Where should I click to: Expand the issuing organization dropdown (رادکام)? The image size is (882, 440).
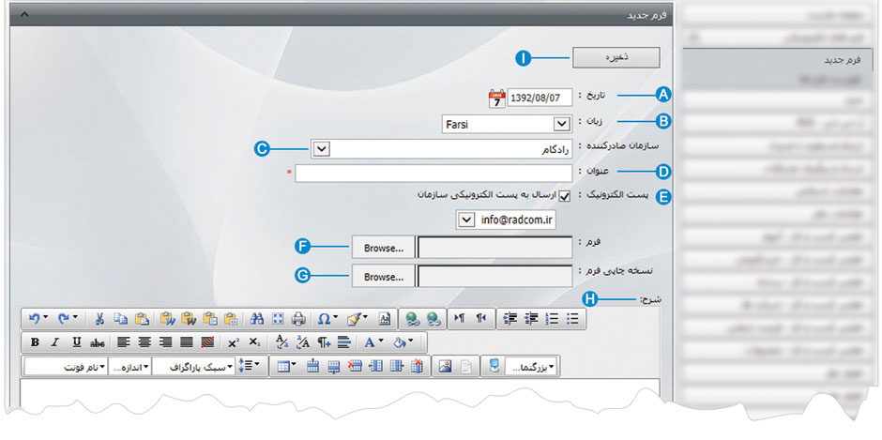[322, 148]
